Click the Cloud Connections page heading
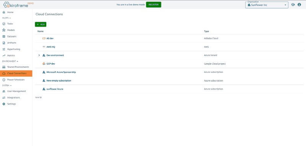The image size is (306, 146). coord(49,14)
